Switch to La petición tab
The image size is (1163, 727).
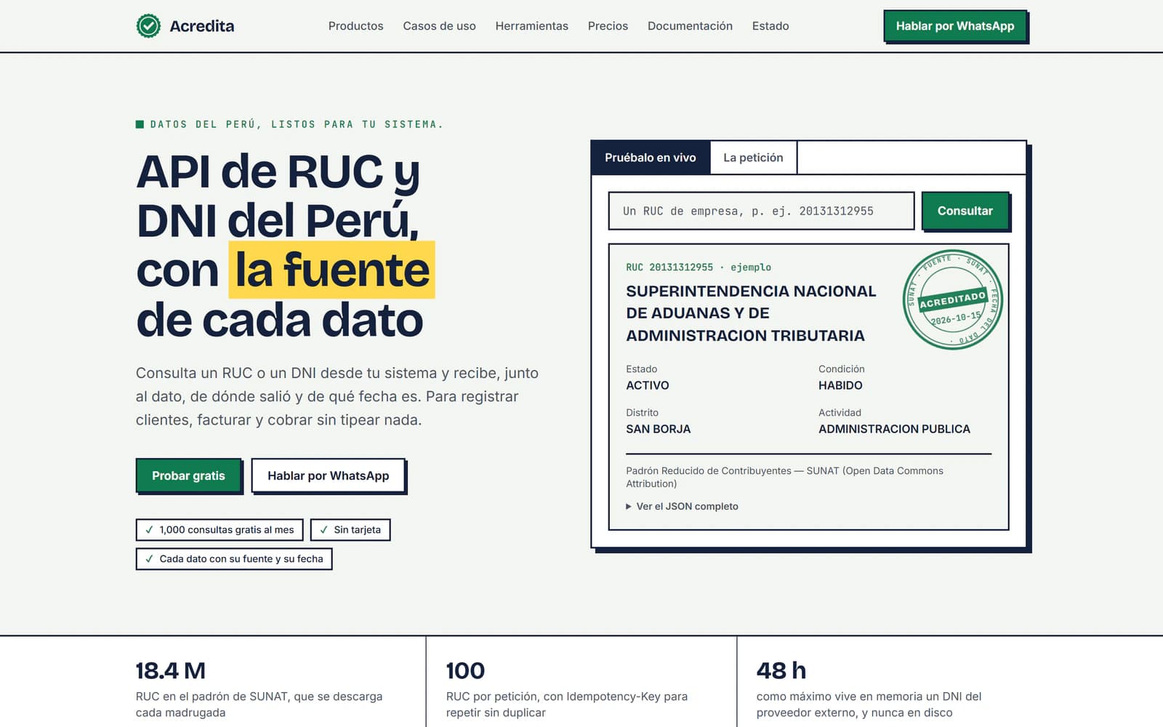tap(753, 158)
